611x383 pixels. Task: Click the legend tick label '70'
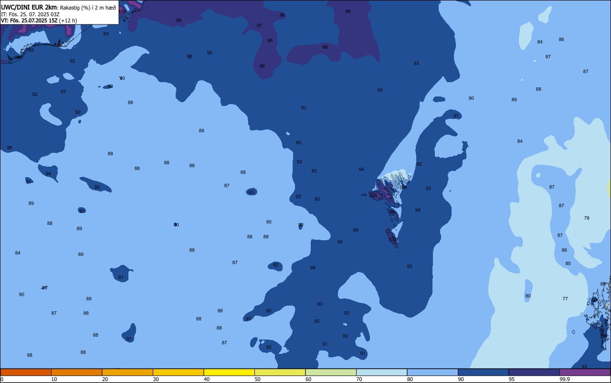(359, 379)
